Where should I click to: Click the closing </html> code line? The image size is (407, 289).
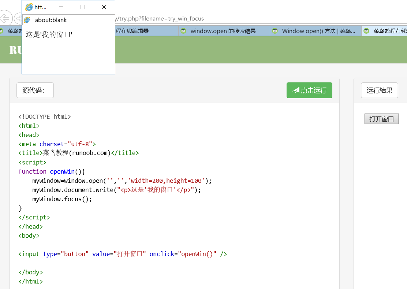[x=31, y=281]
